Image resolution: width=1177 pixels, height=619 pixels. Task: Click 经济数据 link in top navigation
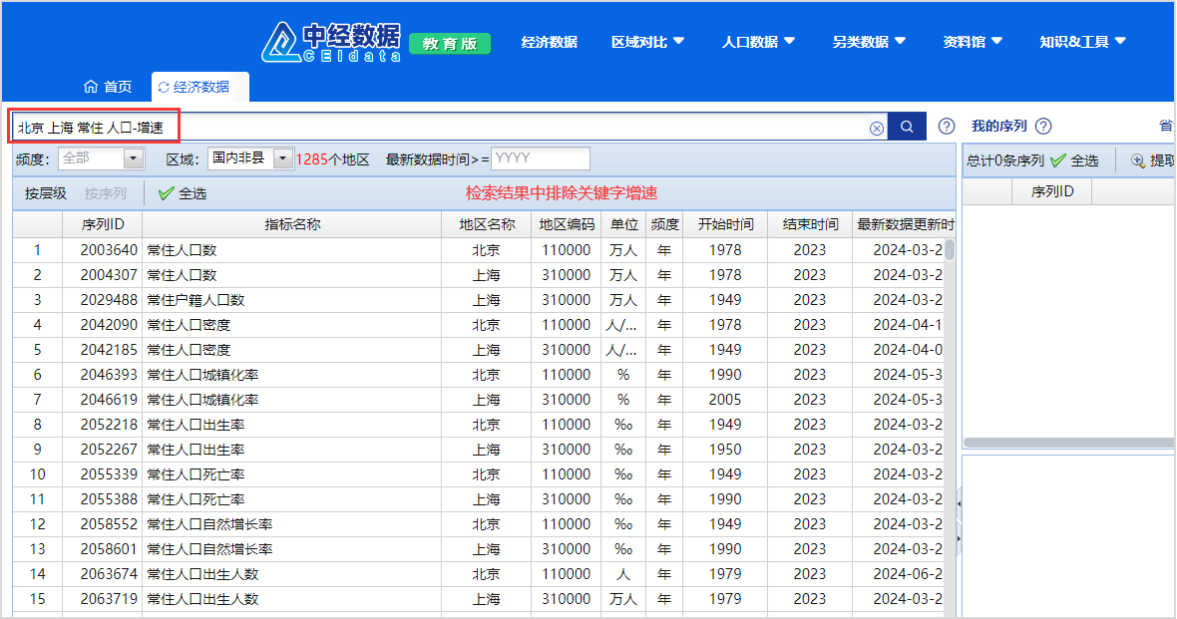(550, 42)
